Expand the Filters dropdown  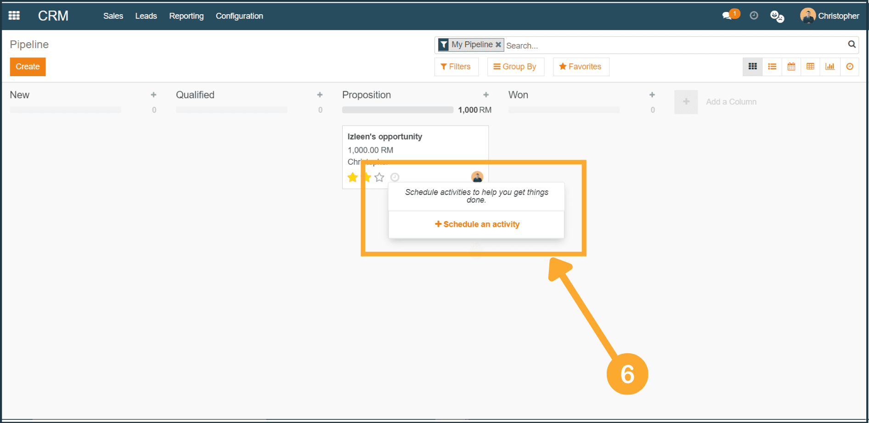[456, 67]
